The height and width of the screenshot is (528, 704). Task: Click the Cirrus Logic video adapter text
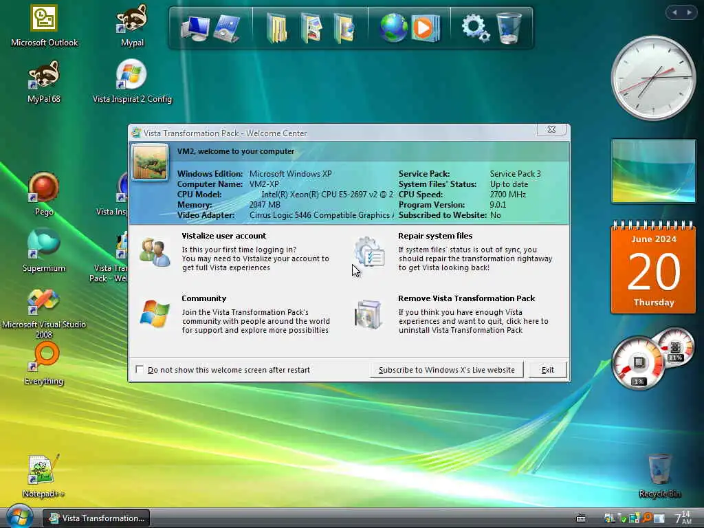(x=322, y=215)
